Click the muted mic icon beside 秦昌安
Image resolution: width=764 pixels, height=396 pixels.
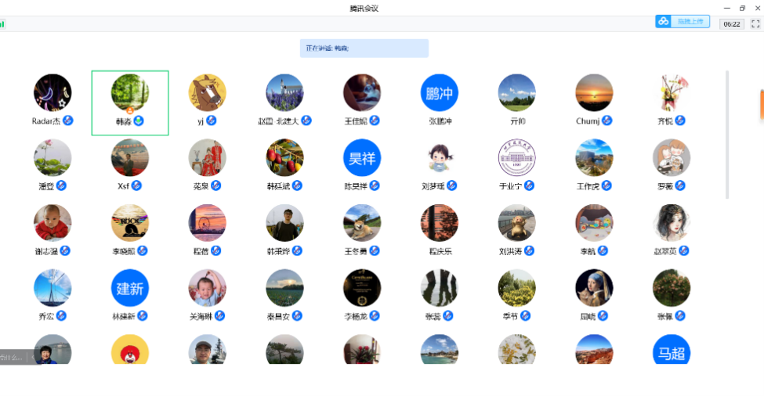click(x=297, y=315)
